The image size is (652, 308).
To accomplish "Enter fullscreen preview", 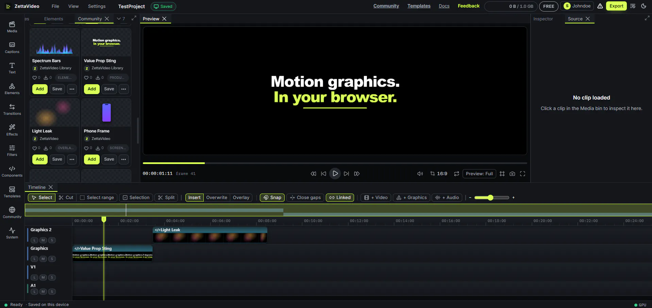I will pos(522,174).
